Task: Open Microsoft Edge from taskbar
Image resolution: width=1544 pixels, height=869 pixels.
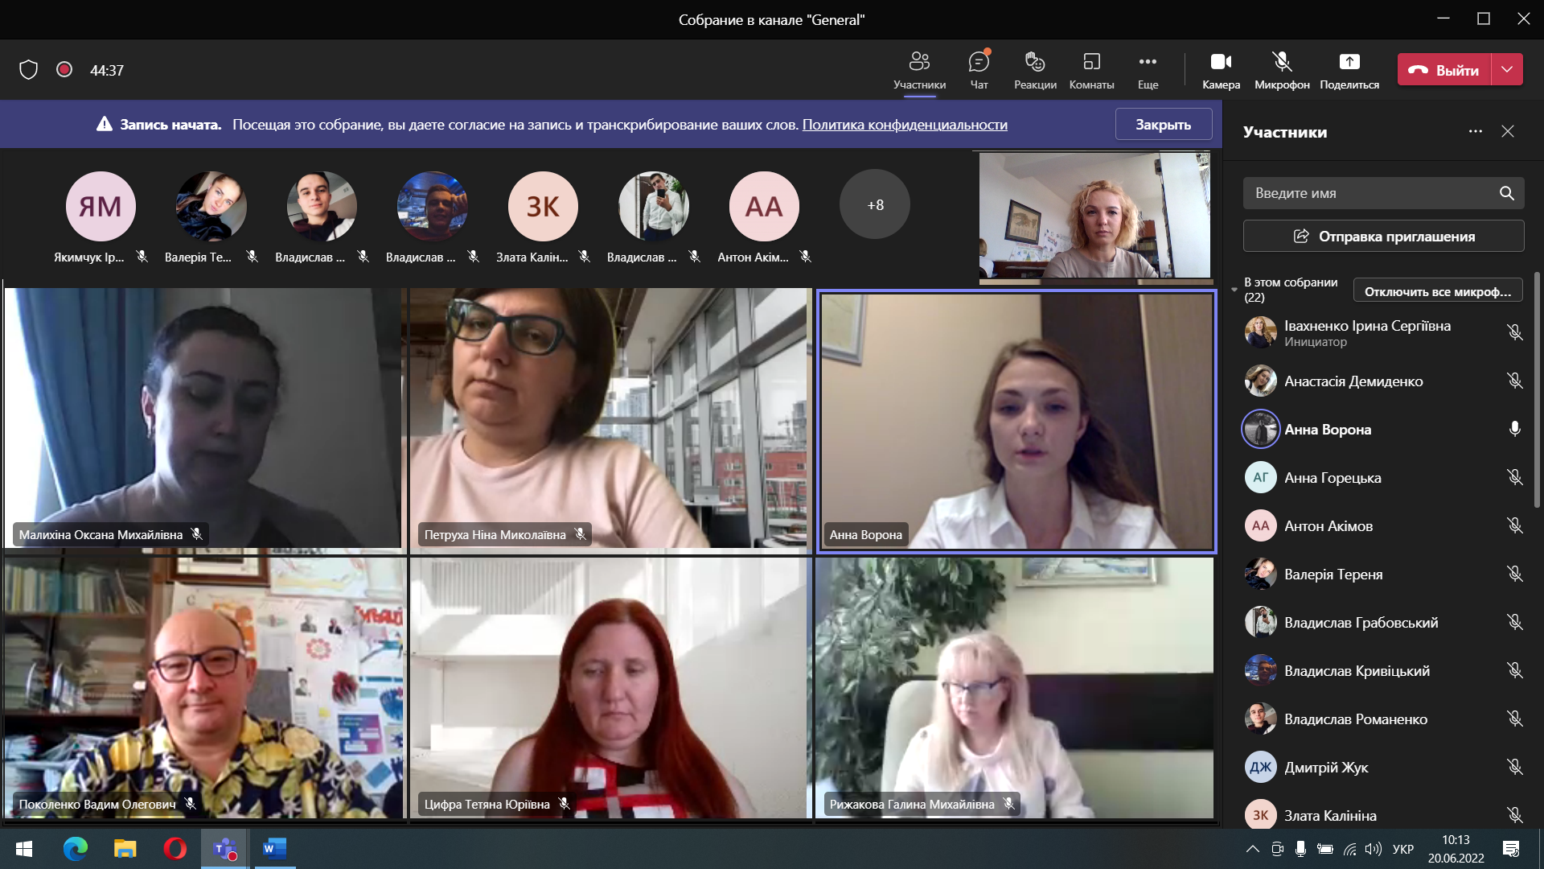Action: click(x=76, y=849)
